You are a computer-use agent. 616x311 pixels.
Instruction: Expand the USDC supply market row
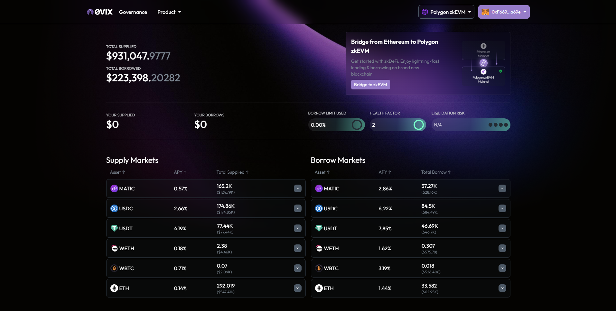click(298, 208)
